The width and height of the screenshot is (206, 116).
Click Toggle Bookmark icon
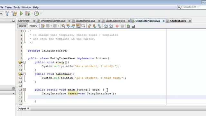(99, 26)
